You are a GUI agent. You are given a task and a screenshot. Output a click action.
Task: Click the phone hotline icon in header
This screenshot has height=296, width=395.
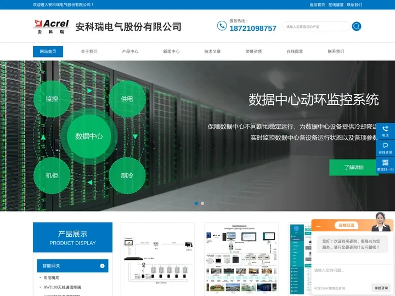222,26
